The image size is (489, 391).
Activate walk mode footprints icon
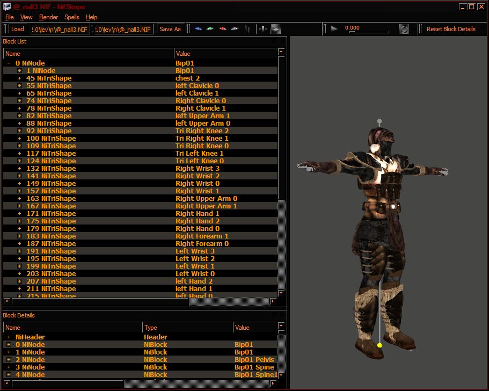tap(247, 29)
